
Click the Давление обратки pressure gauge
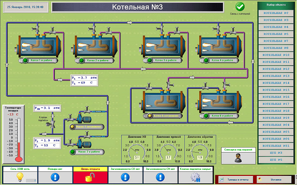(200, 149)
